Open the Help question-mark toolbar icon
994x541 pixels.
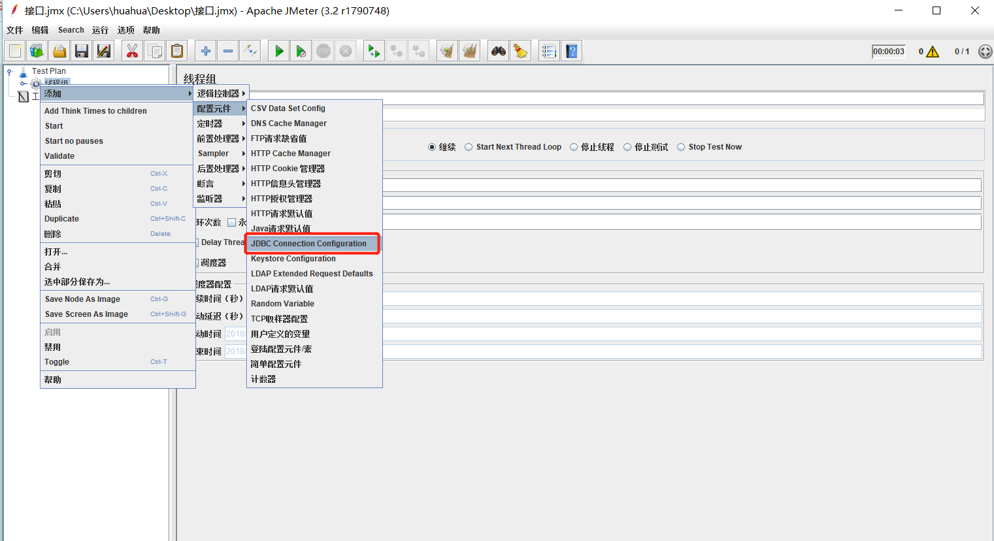pyautogui.click(x=572, y=51)
